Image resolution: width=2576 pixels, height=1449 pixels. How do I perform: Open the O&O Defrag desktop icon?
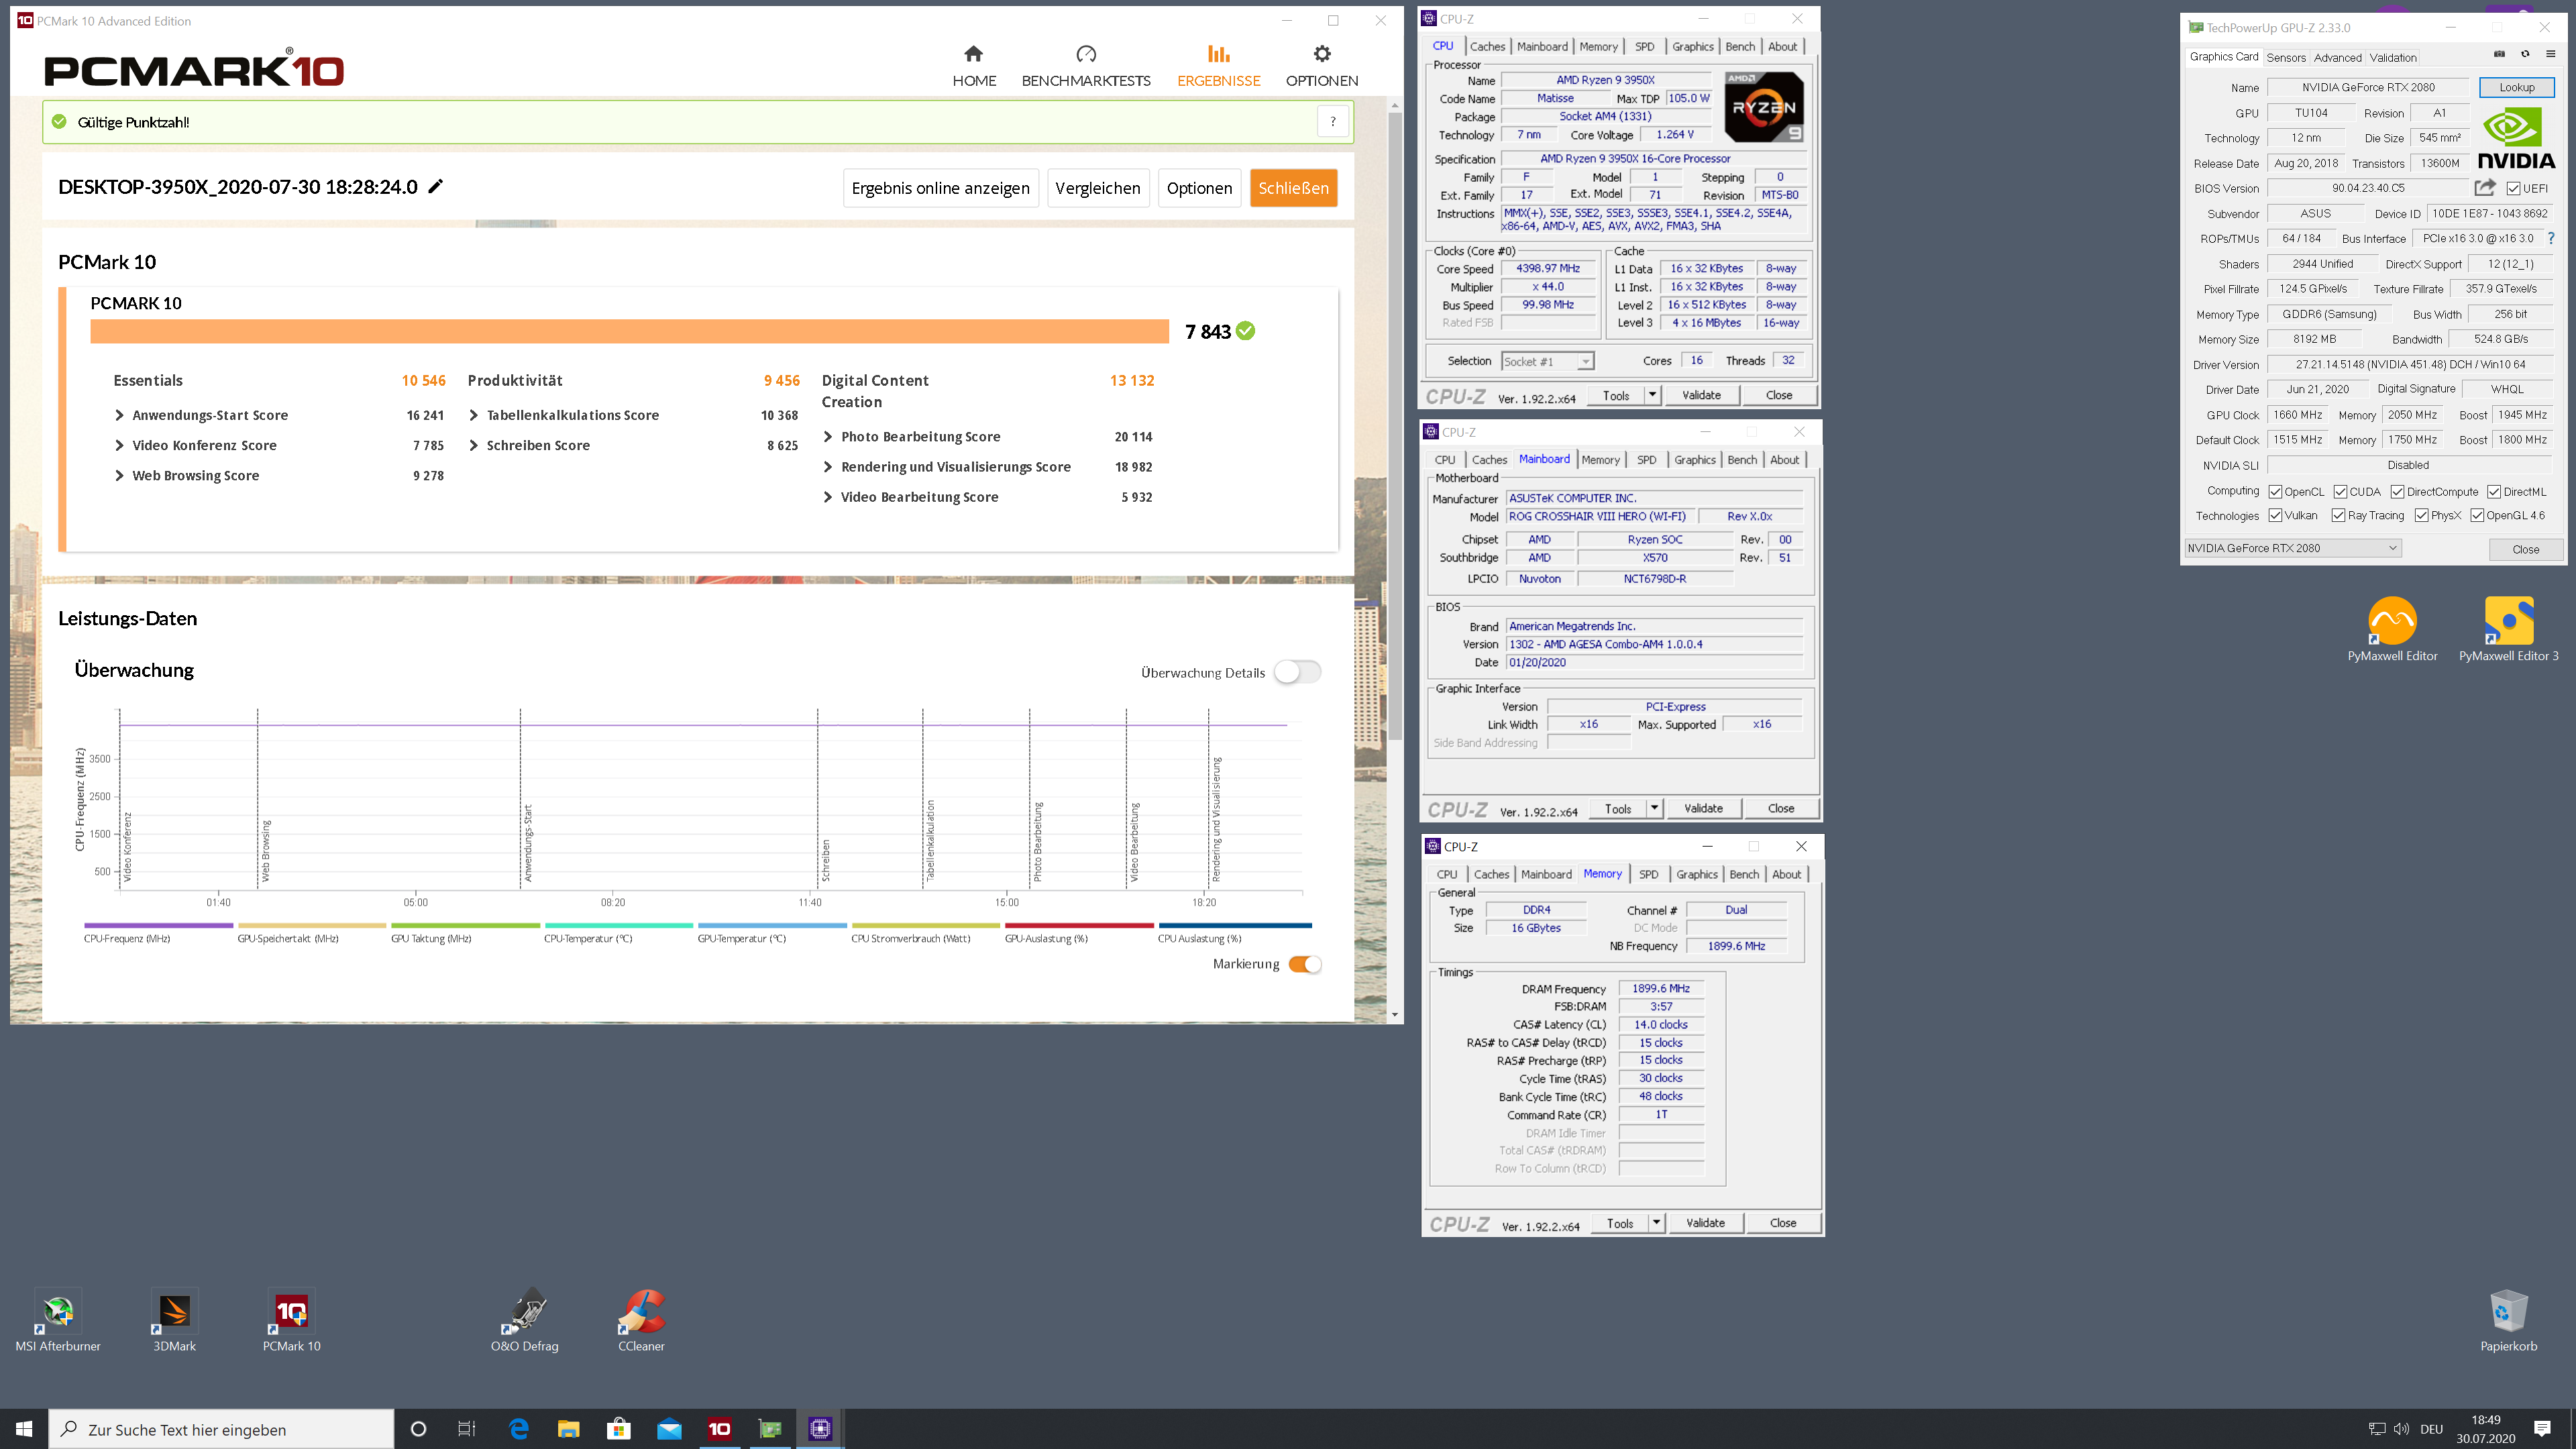tap(525, 1321)
